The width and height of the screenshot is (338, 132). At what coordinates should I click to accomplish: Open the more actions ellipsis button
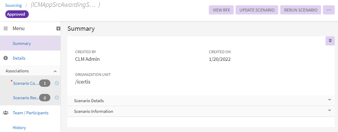click(329, 10)
